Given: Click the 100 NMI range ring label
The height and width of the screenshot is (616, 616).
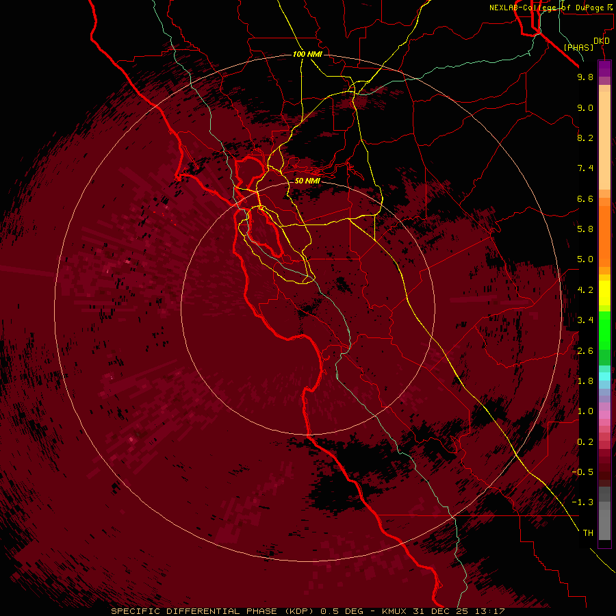Looking at the screenshot, I should pos(307,54).
